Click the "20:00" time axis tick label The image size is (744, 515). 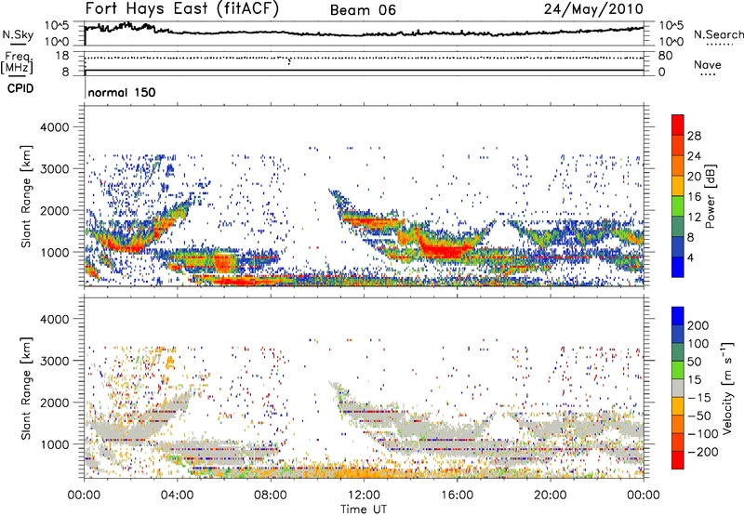(550, 495)
